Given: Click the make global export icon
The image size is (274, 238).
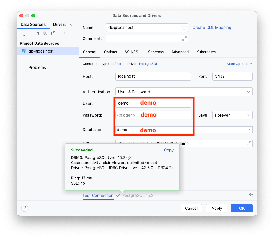Looking at the screenshot, I should coord(53,33).
